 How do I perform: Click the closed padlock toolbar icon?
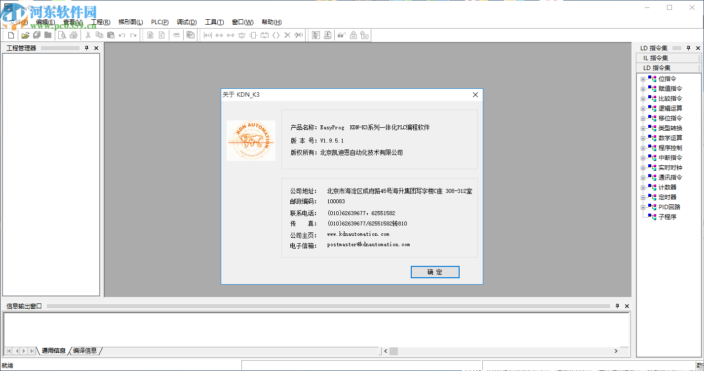(353, 35)
